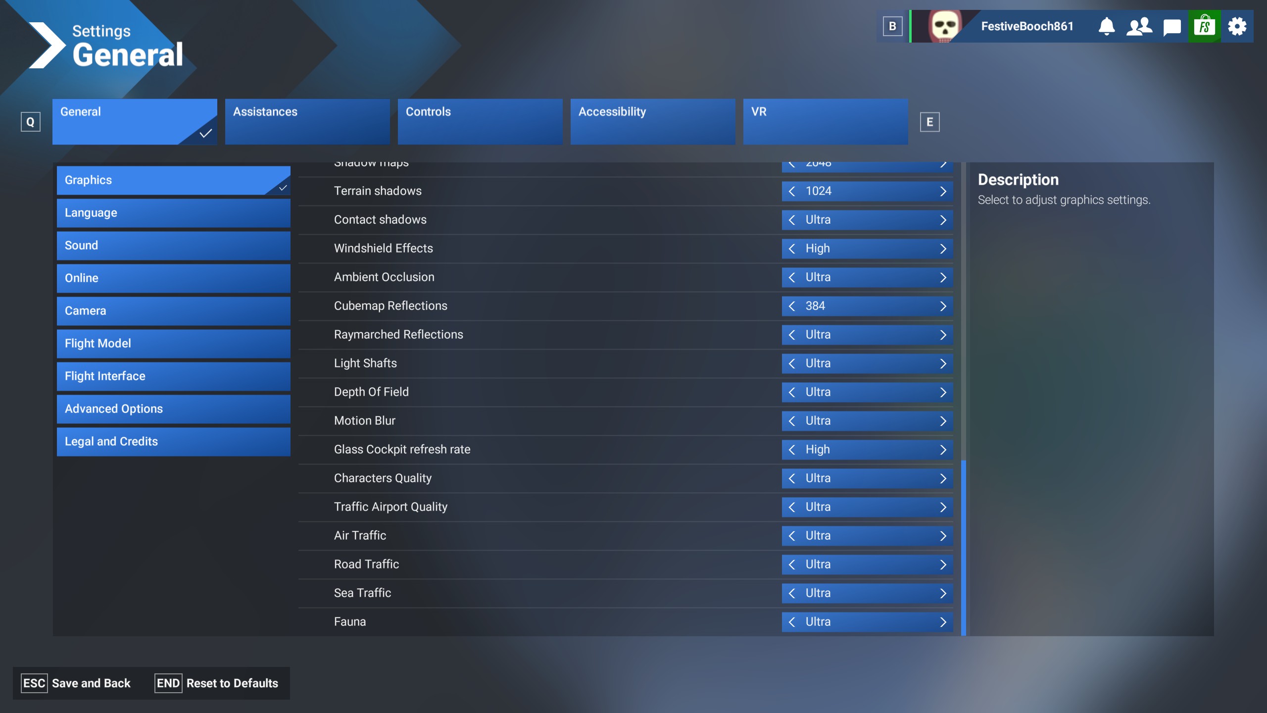
Task: Decrease Cubemap Reflections with left arrow
Action: pos(792,306)
